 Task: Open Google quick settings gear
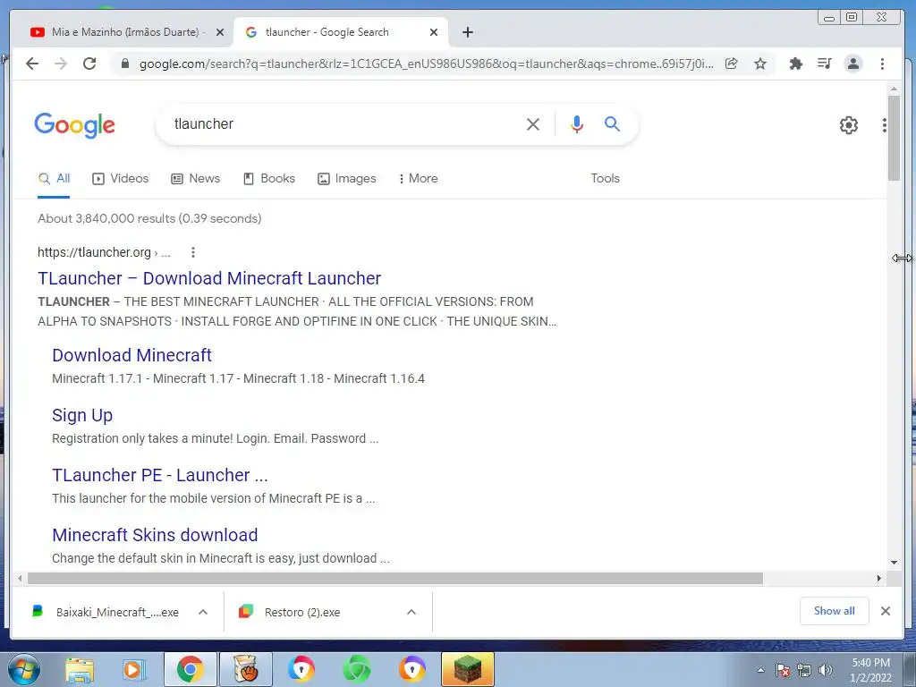pos(848,125)
